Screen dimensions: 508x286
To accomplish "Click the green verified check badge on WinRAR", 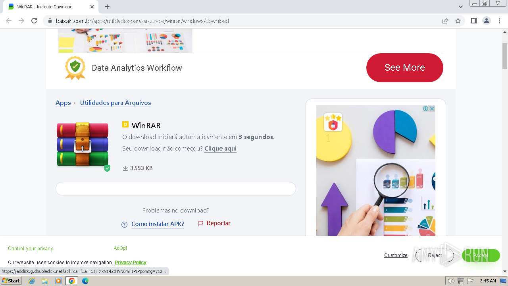I will click(x=107, y=168).
